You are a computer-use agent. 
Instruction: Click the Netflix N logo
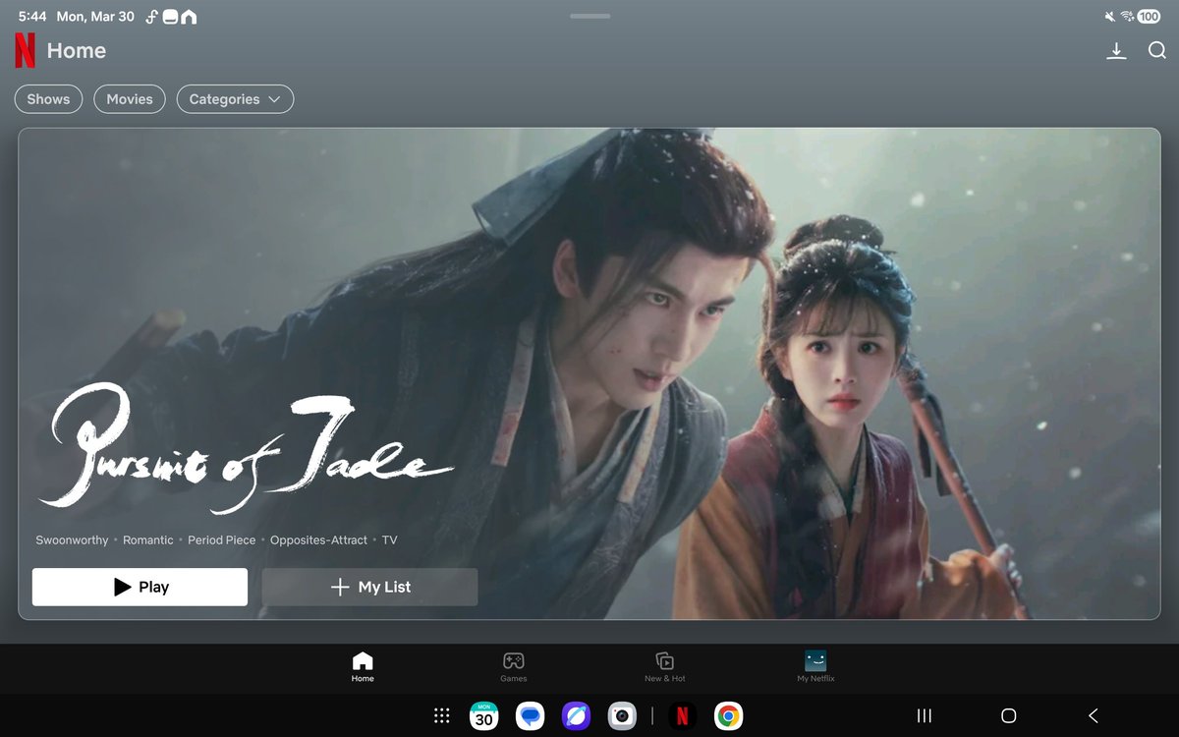(25, 51)
